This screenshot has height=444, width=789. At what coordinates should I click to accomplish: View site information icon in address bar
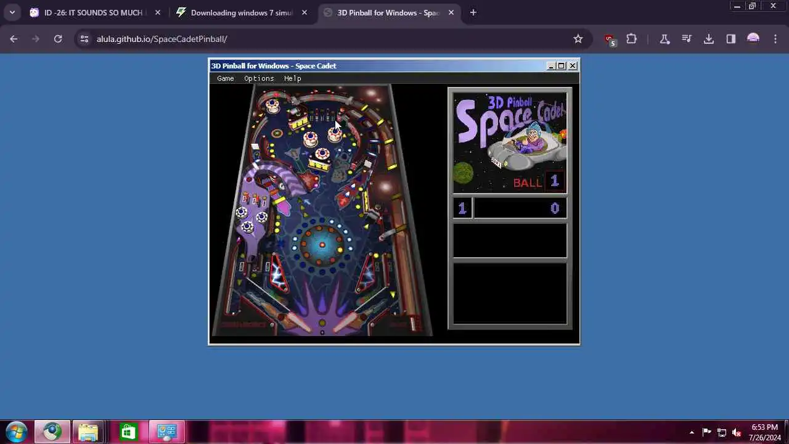(84, 39)
